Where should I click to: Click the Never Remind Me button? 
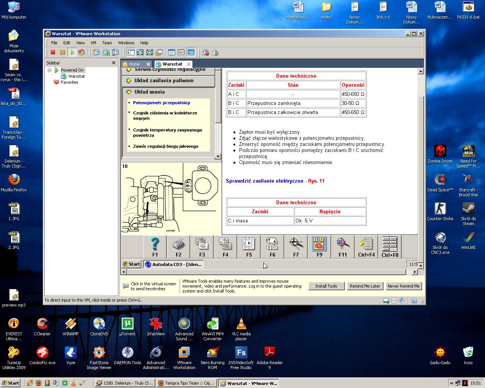(x=404, y=286)
